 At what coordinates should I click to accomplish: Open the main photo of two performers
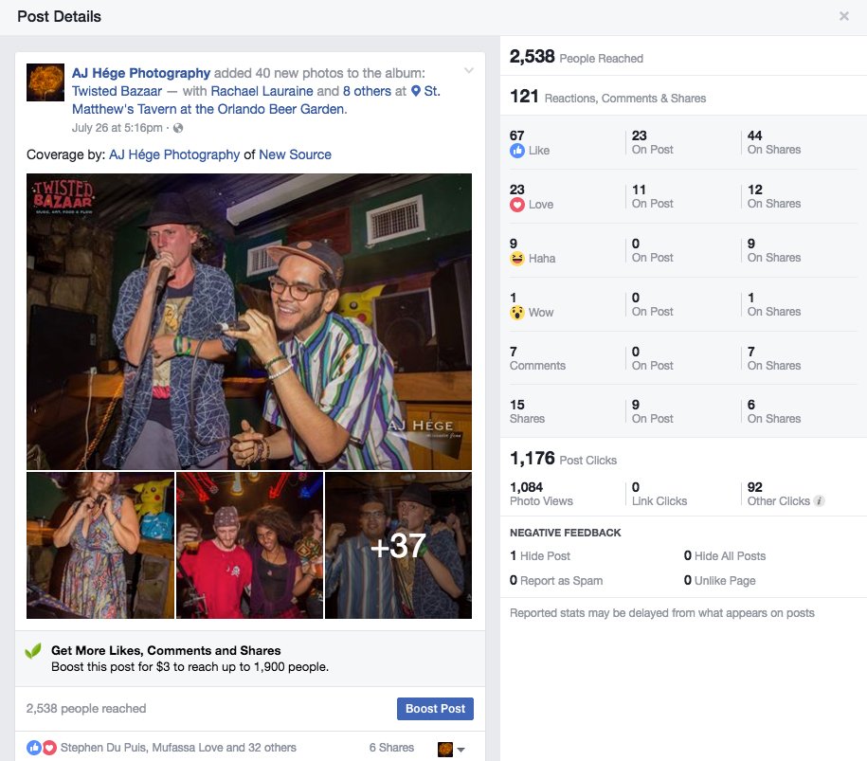click(x=249, y=321)
